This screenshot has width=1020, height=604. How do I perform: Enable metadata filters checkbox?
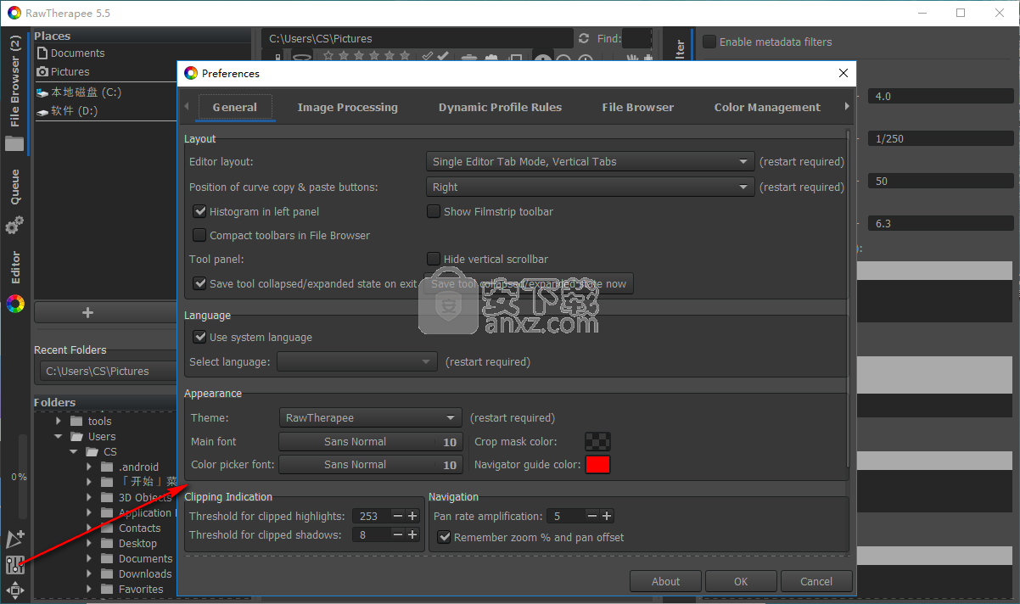[709, 42]
